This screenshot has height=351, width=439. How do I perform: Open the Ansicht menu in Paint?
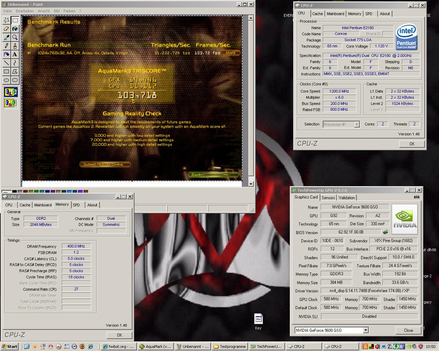pos(44,11)
